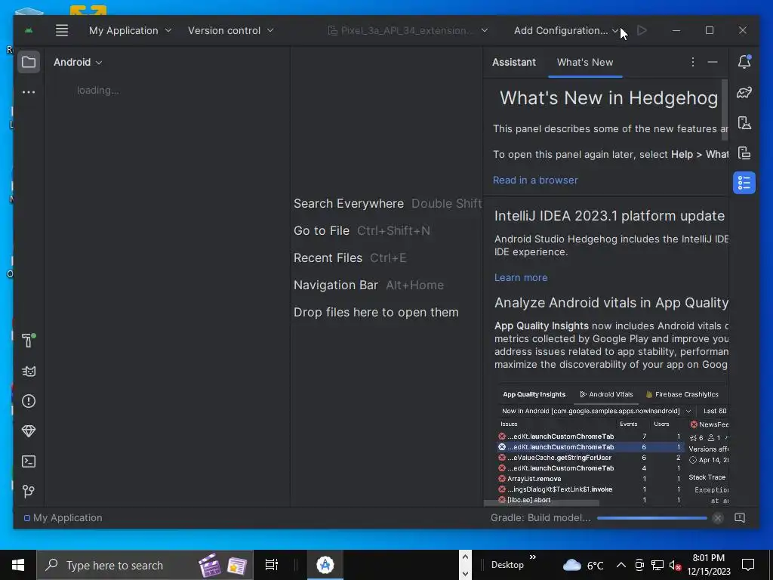Open the Git version control tool window
The image size is (773, 580).
pyautogui.click(x=29, y=491)
